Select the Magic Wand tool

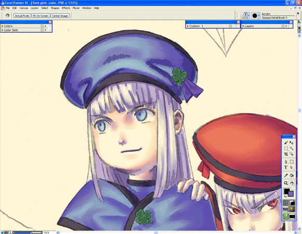[x=292, y=148]
